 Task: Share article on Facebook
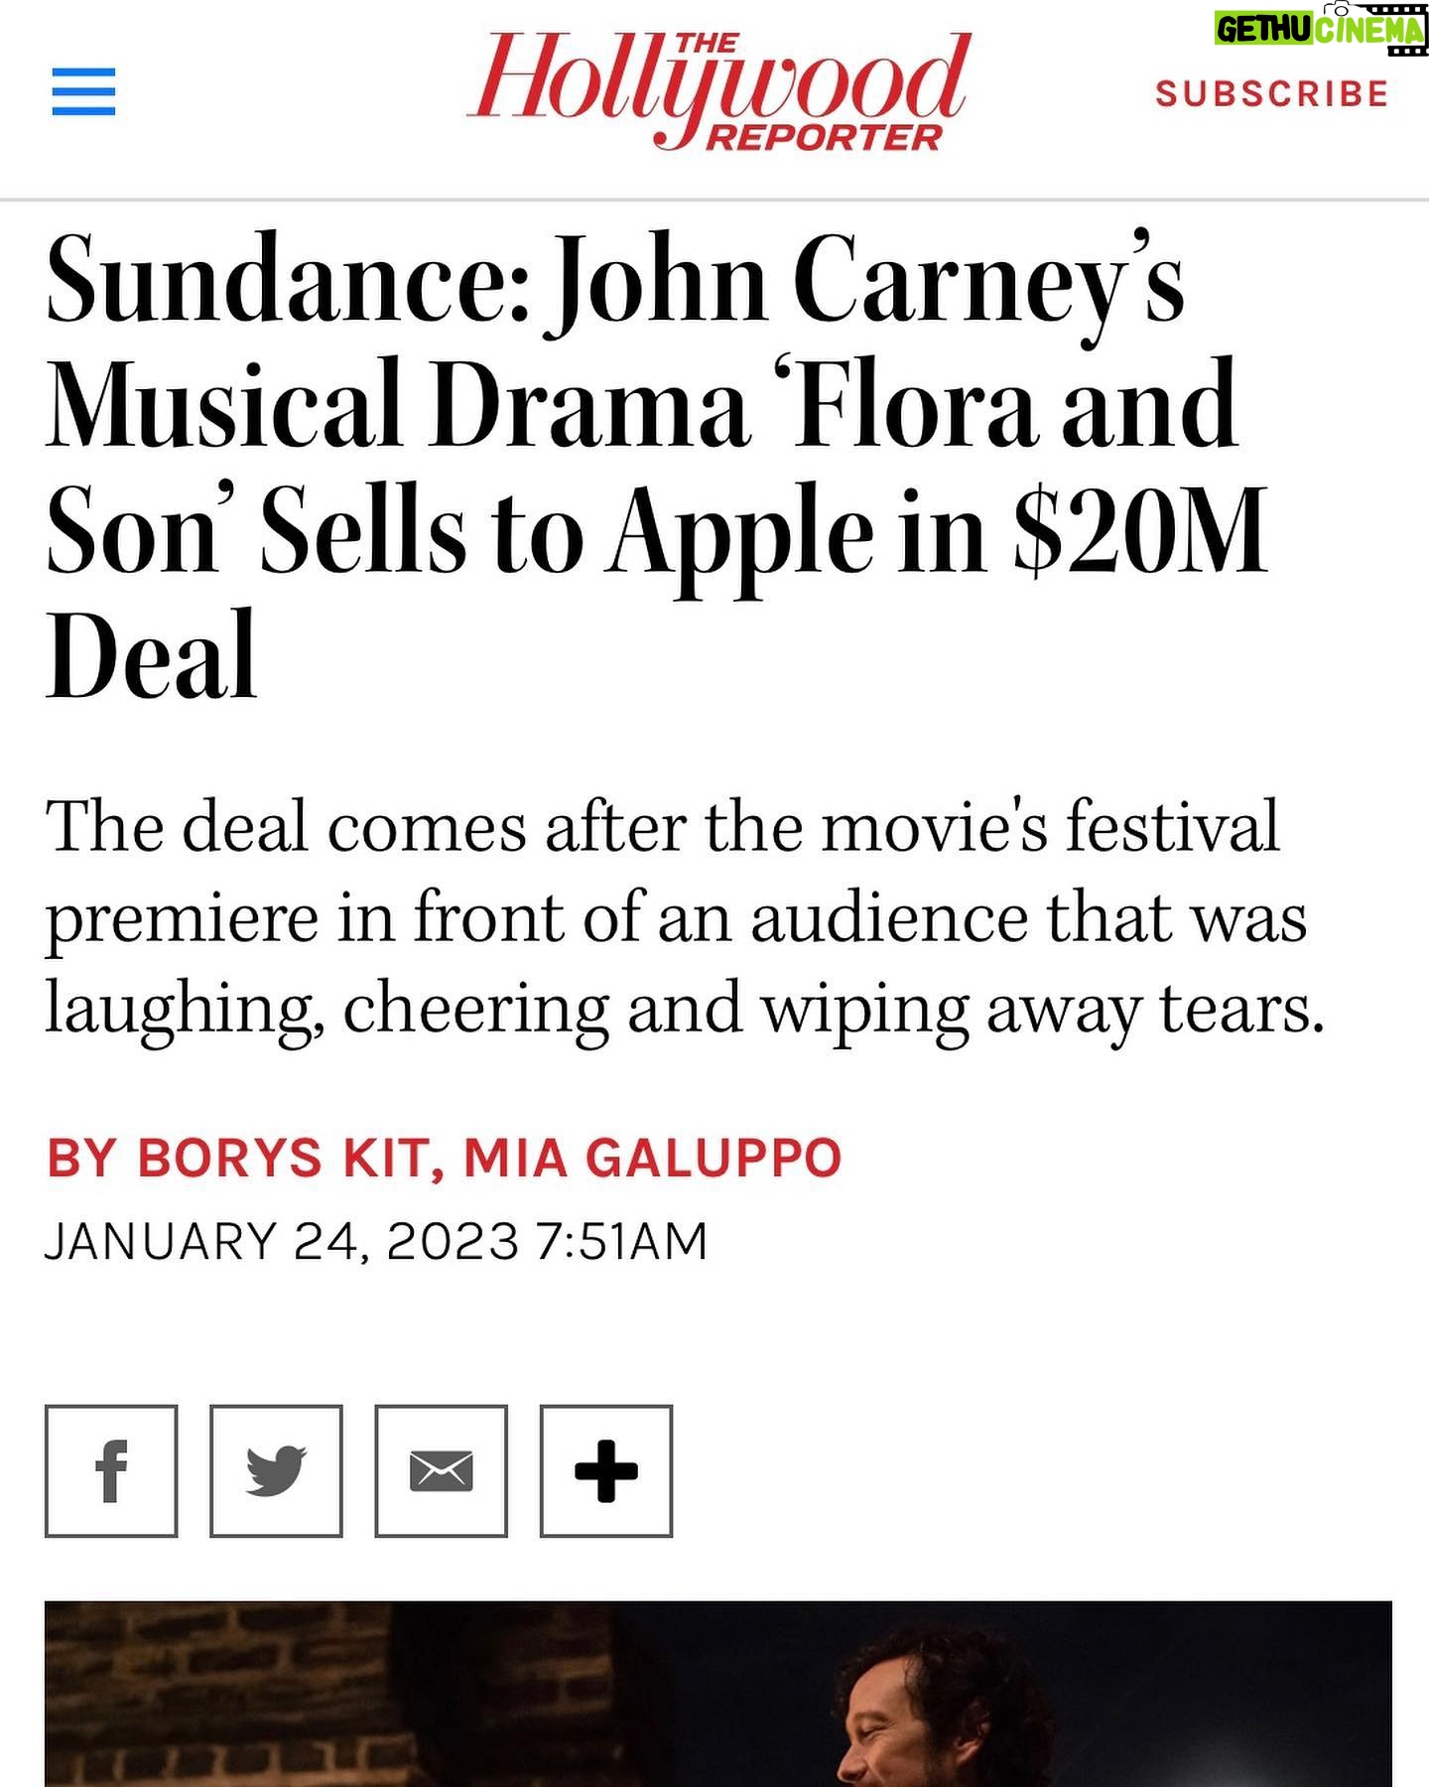click(x=111, y=1470)
